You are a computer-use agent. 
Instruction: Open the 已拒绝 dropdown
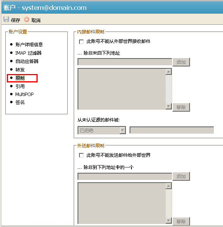click(102, 130)
